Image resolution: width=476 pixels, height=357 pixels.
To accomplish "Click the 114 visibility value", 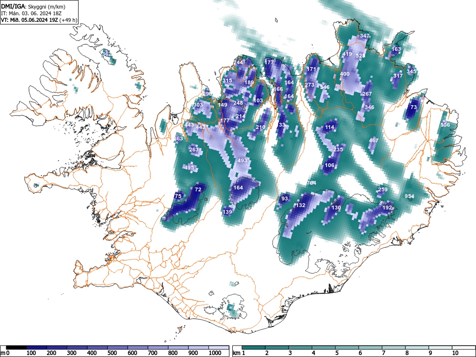I will 330,127.
